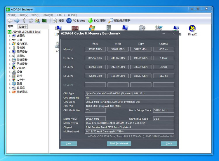Viewport: 219px width, 161px height.
Task: Switch to the 收藏夹 tab
Action: 23,27
